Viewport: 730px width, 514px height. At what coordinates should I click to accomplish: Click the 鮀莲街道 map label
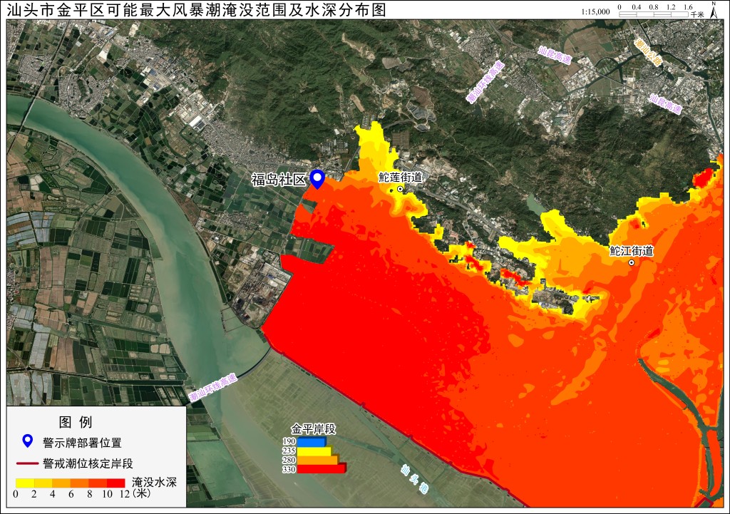pos(401,177)
